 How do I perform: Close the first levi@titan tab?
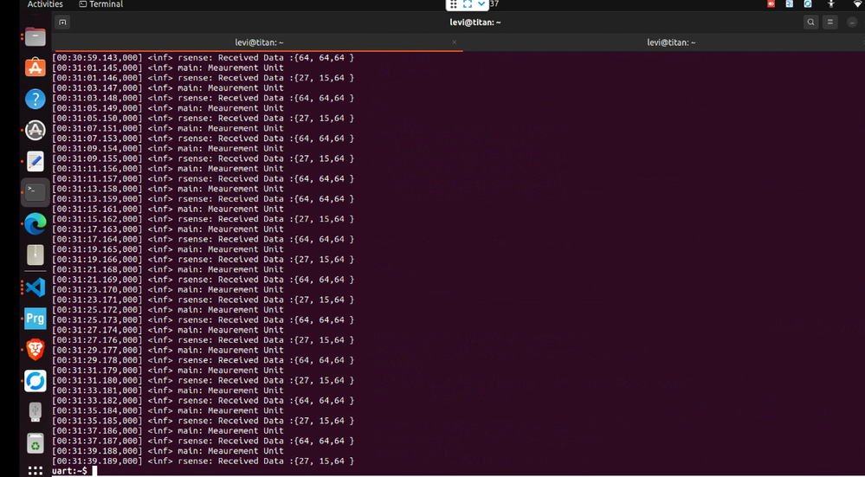tap(454, 42)
